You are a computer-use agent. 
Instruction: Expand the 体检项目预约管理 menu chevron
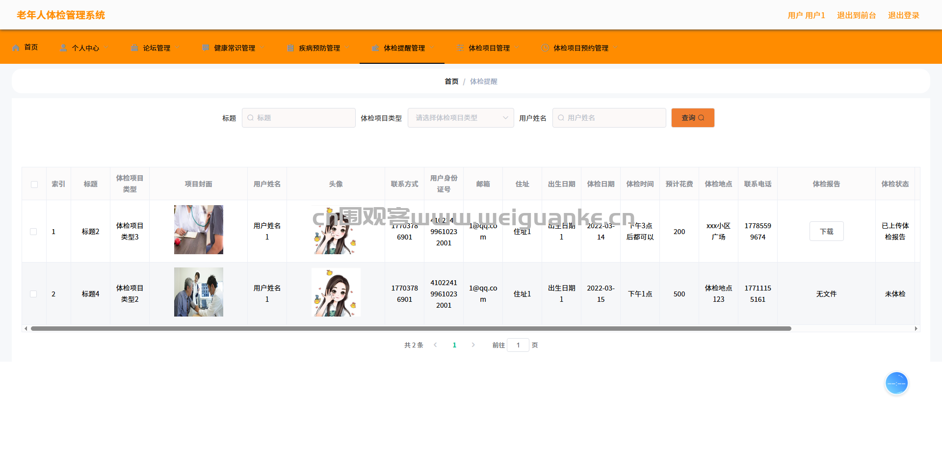pyautogui.click(x=616, y=48)
